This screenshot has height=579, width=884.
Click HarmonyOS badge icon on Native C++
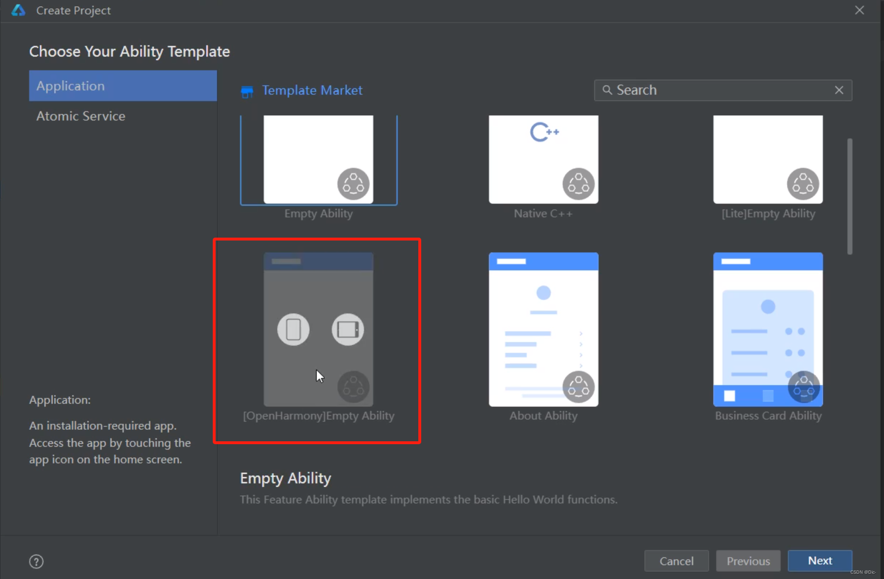[x=578, y=184]
